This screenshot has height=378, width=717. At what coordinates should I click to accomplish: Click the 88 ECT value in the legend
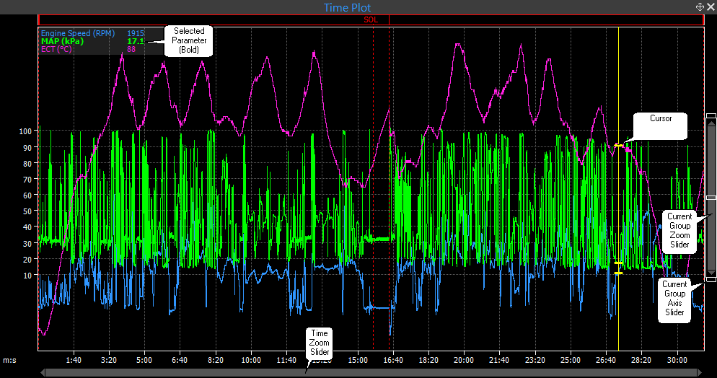(x=131, y=49)
